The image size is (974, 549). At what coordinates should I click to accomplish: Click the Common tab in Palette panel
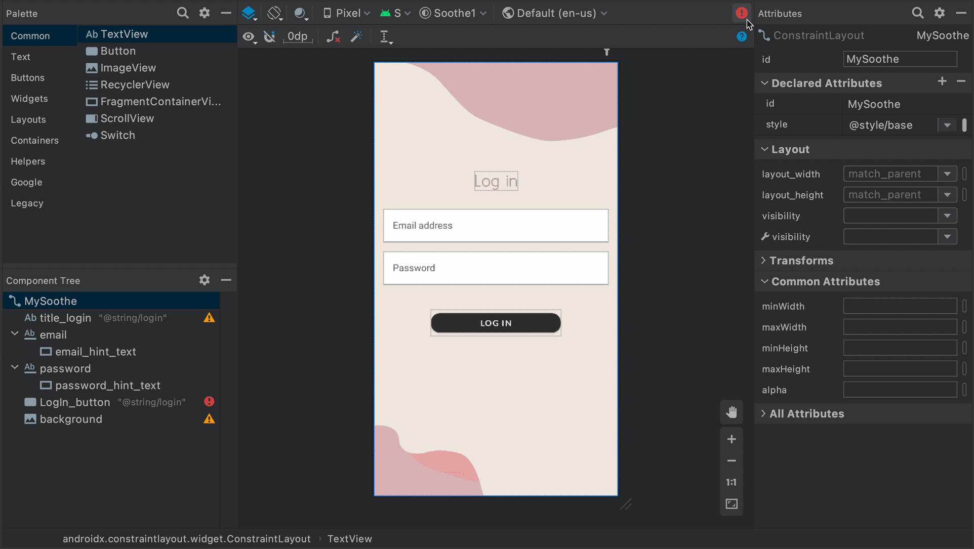coord(30,35)
